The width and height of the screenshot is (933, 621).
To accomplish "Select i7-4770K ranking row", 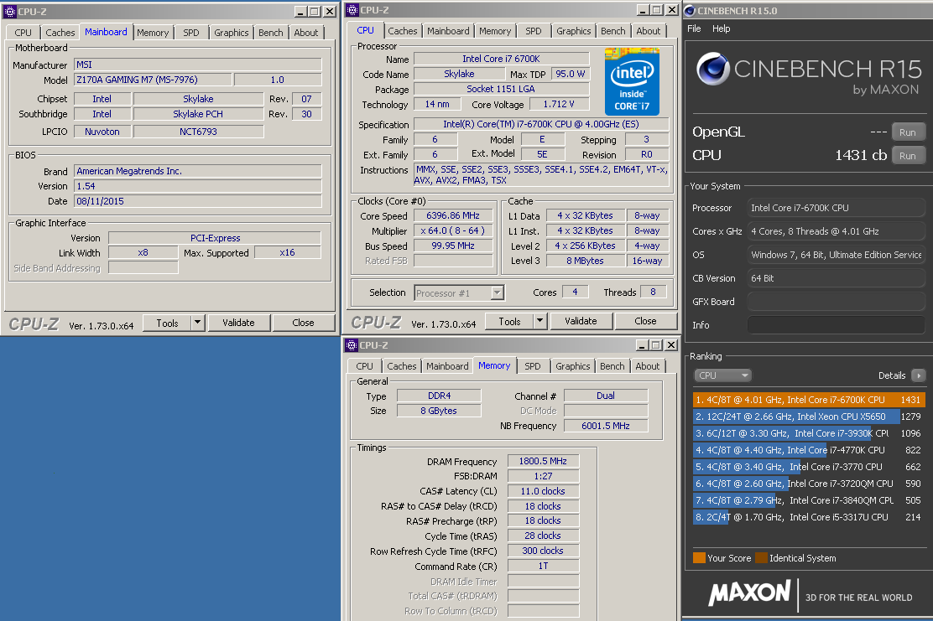I will (809, 450).
